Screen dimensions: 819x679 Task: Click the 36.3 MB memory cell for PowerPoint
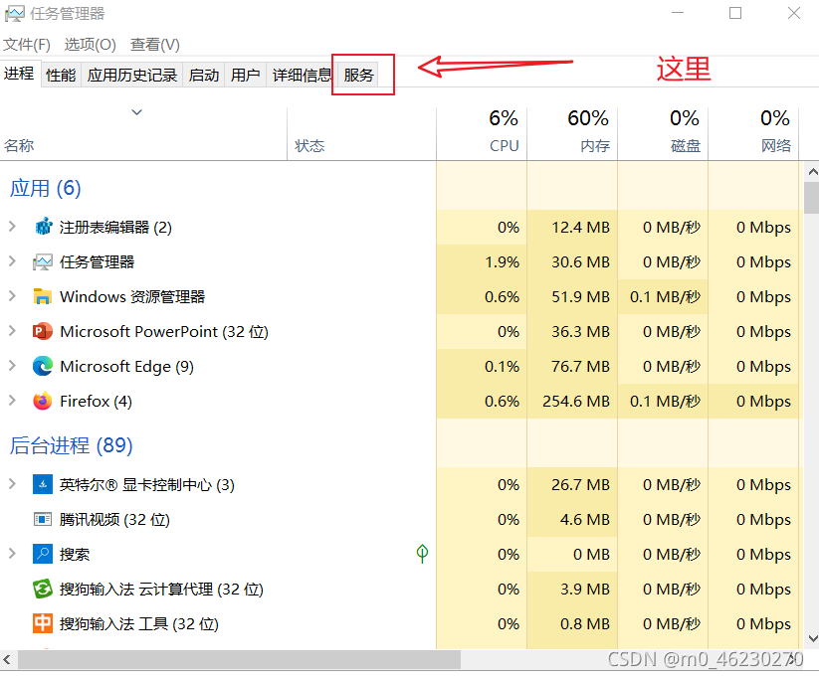(x=572, y=331)
